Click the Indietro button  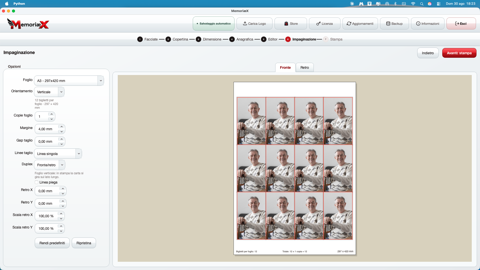(x=428, y=53)
